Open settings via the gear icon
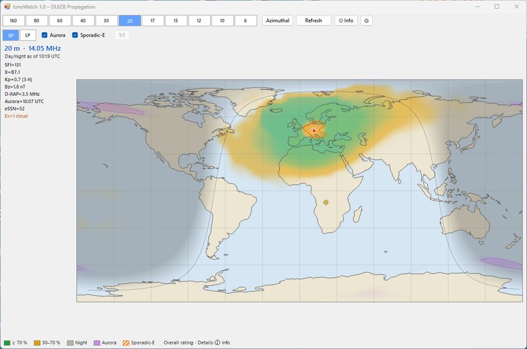 366,20
